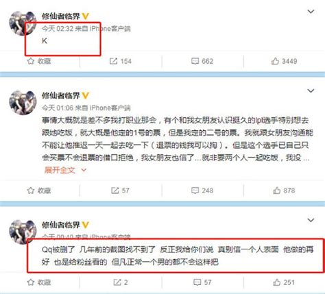Favorite the second post via 收藏
This screenshot has height=294, width=325.
[39, 191]
